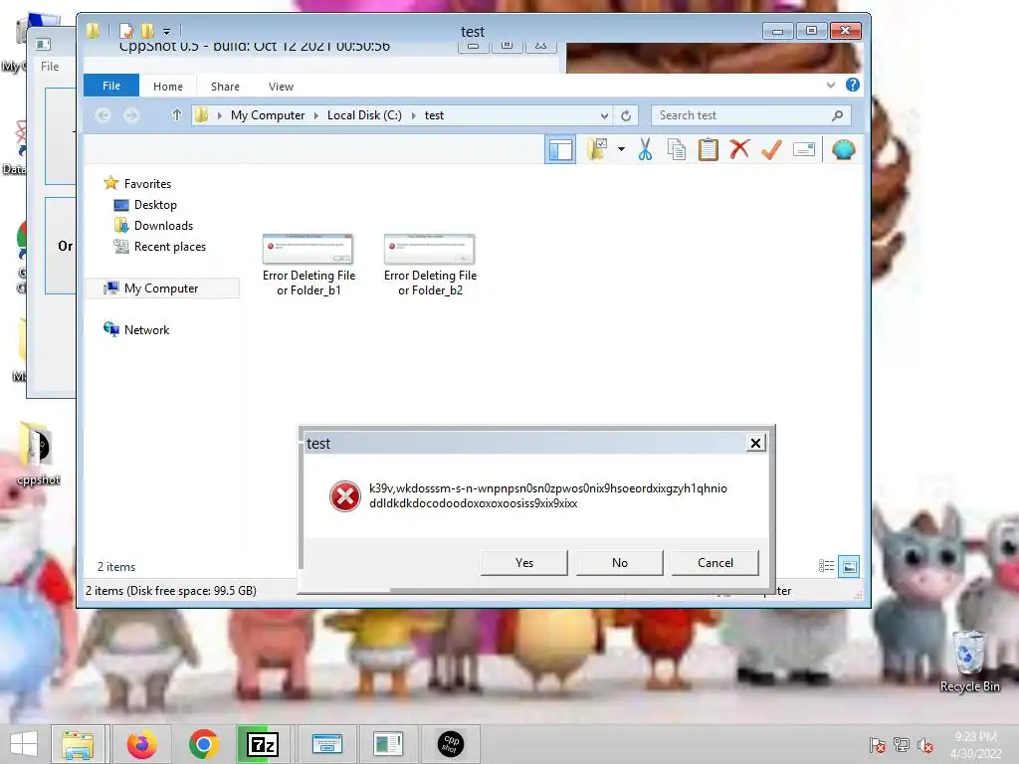Image resolution: width=1019 pixels, height=764 pixels.
Task: Click the Forward navigation arrow
Action: click(131, 115)
